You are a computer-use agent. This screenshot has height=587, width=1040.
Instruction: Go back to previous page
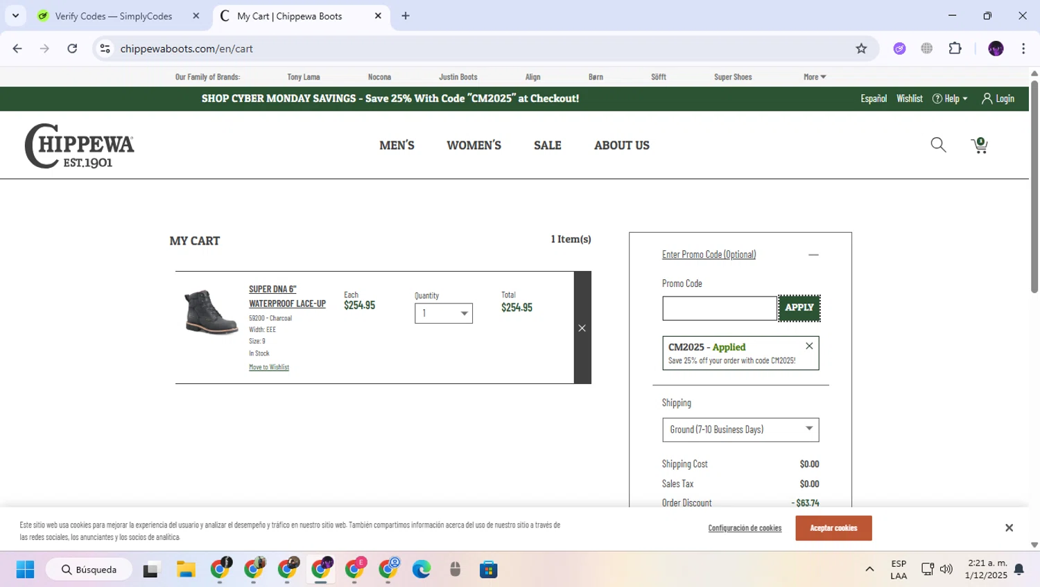tap(17, 49)
